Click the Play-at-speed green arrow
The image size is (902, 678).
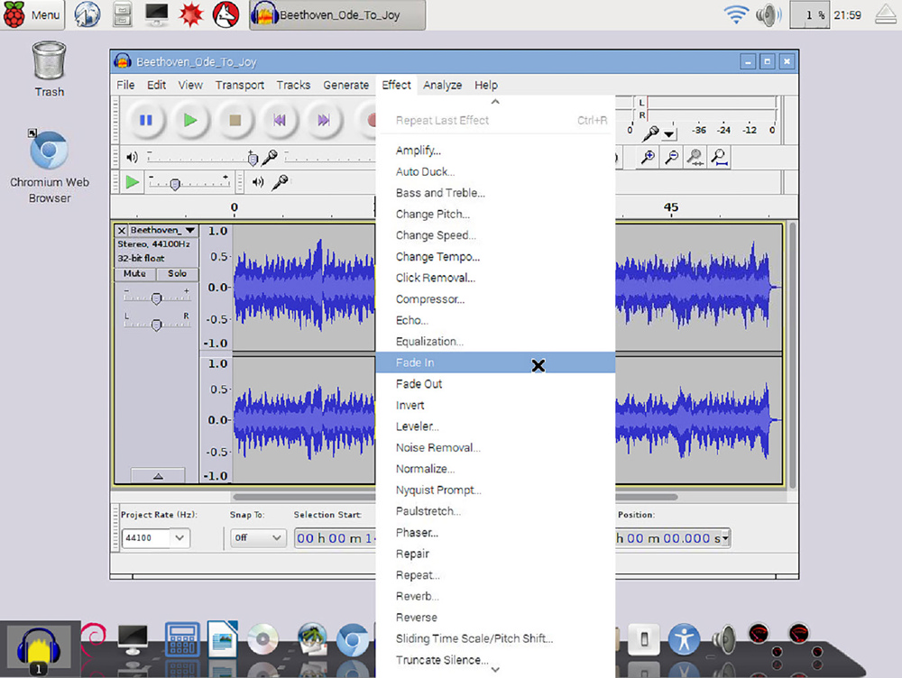point(133,182)
